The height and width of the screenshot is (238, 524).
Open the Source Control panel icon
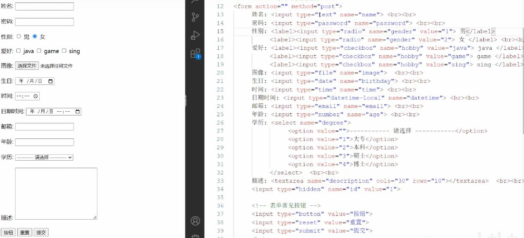point(195,17)
